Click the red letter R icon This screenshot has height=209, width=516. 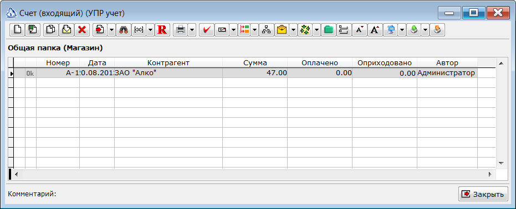[162, 30]
